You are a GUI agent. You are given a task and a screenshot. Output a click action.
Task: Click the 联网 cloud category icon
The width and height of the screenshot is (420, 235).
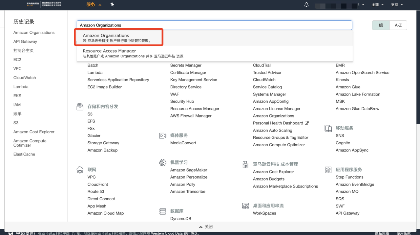pos(80,170)
